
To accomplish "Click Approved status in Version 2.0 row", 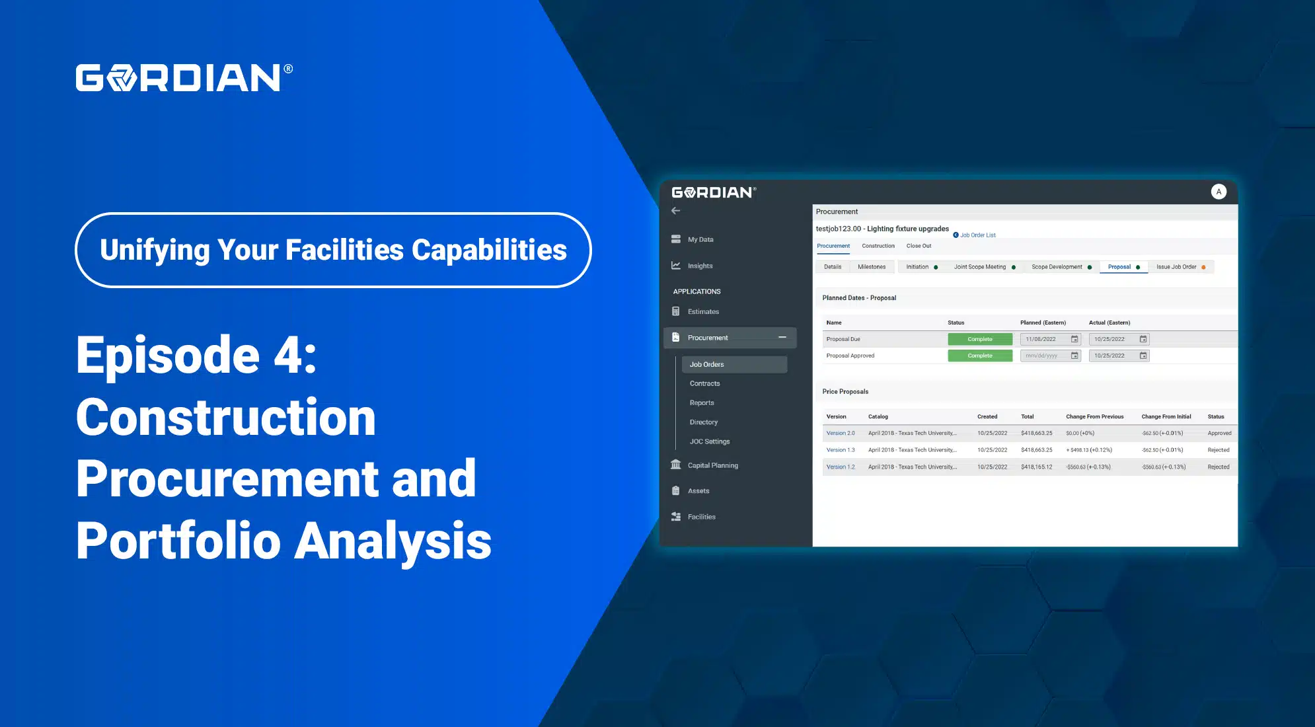I will pos(1219,434).
